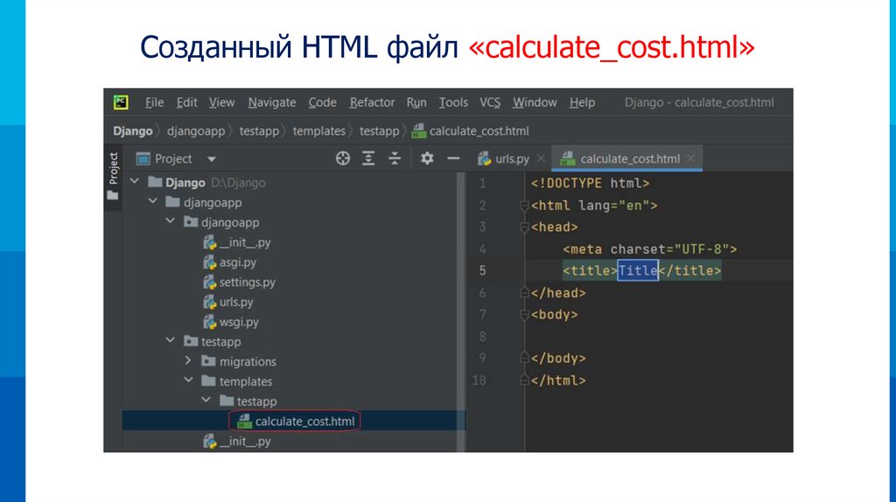Image resolution: width=896 pixels, height=502 pixels.
Task: Collapse the testapp package folder
Action: pyautogui.click(x=171, y=340)
